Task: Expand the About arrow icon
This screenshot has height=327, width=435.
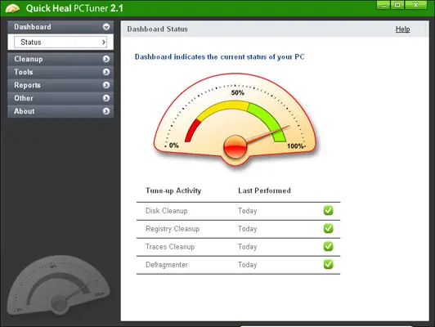Action: pos(106,111)
